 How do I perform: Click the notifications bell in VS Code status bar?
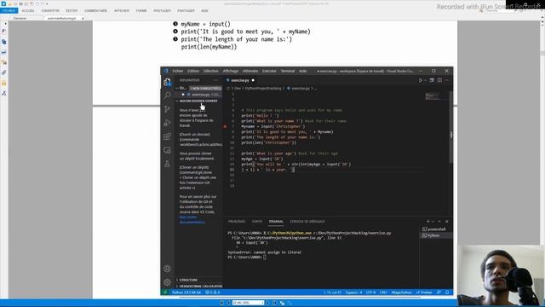(x=447, y=293)
